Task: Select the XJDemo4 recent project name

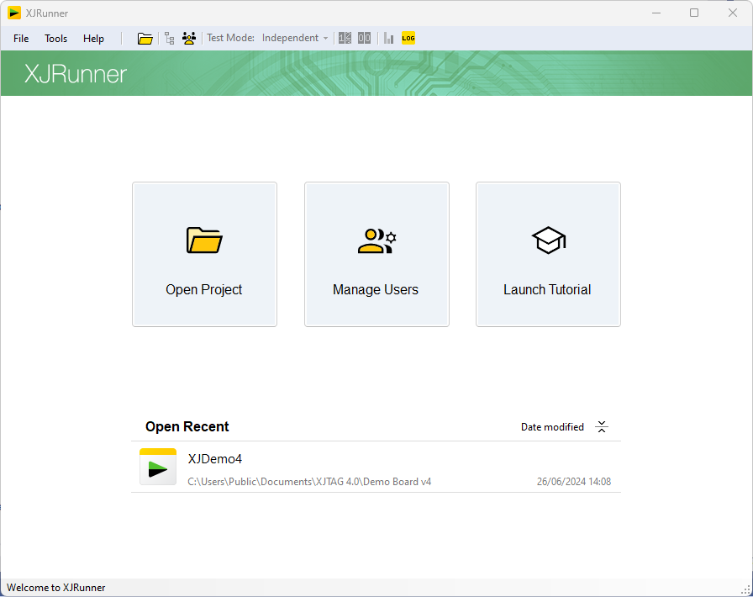Action: 215,459
